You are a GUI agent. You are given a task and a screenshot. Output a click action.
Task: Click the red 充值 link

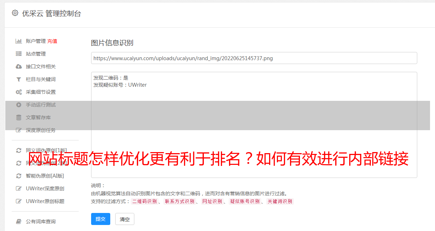pos(52,41)
